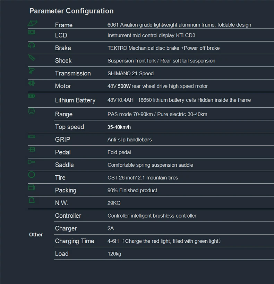274x284 pixels.
Task: Click the transmission derailleur icon
Action: [32, 70]
